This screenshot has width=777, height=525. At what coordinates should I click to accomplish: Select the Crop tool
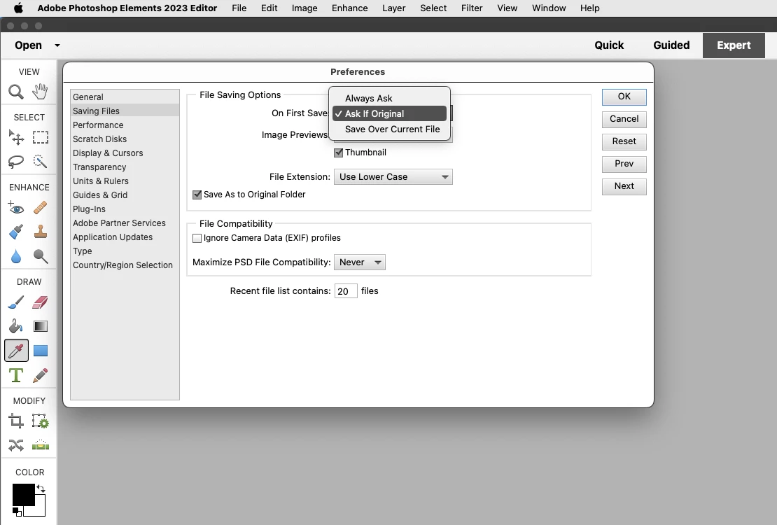click(16, 421)
